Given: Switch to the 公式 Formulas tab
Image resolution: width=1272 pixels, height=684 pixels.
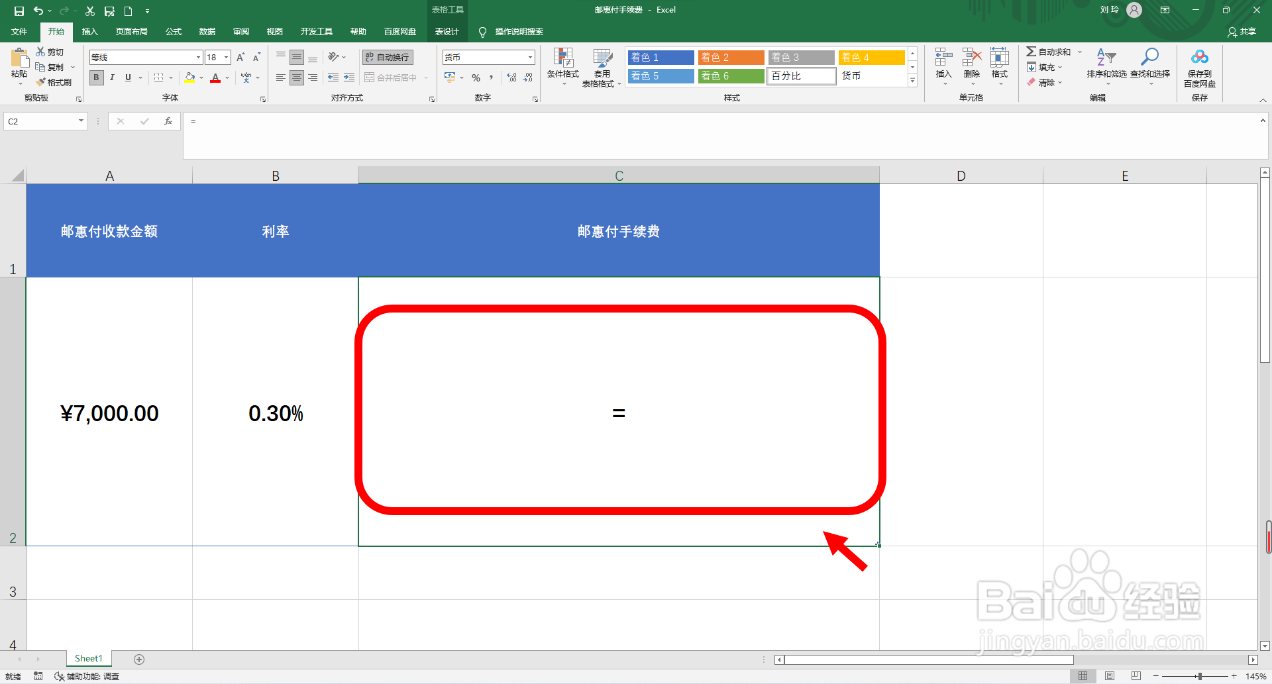Looking at the screenshot, I should [x=174, y=32].
